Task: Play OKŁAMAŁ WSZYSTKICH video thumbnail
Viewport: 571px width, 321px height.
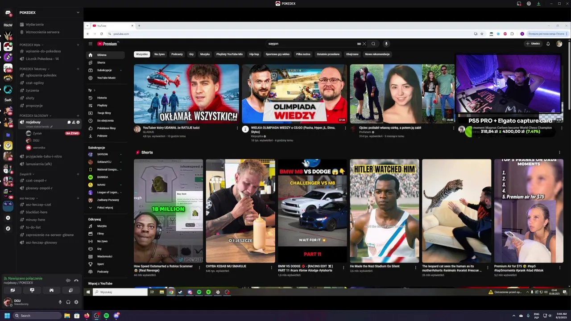Action: point(186,94)
